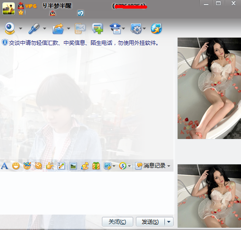This screenshot has width=241, height=230.
Task: Click the 发送(S) send button
Action: pyautogui.click(x=150, y=221)
